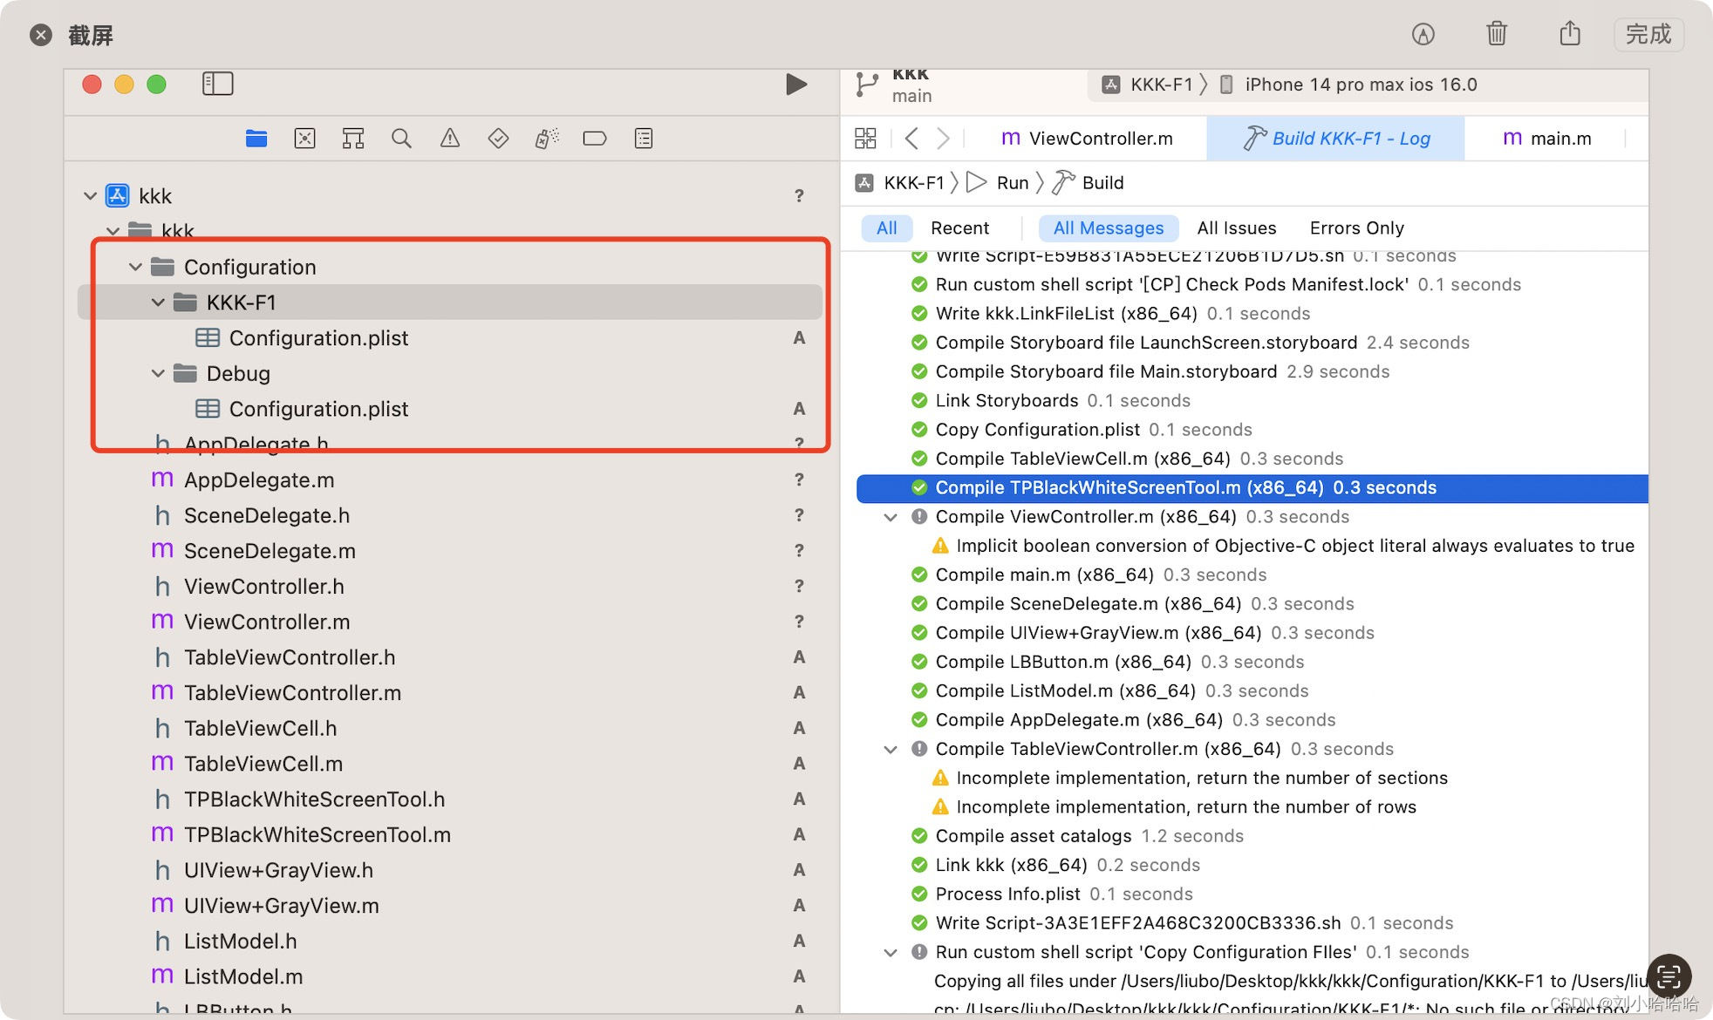Screen dimensions: 1713x1020
Task: Click the markup pen icon in preview bar
Action: coord(1423,34)
